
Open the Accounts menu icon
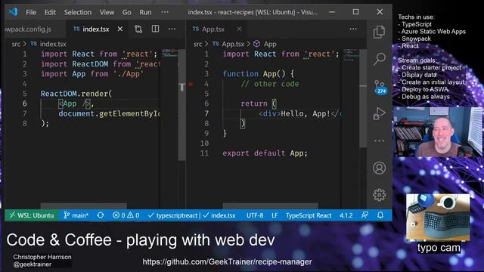(x=379, y=168)
